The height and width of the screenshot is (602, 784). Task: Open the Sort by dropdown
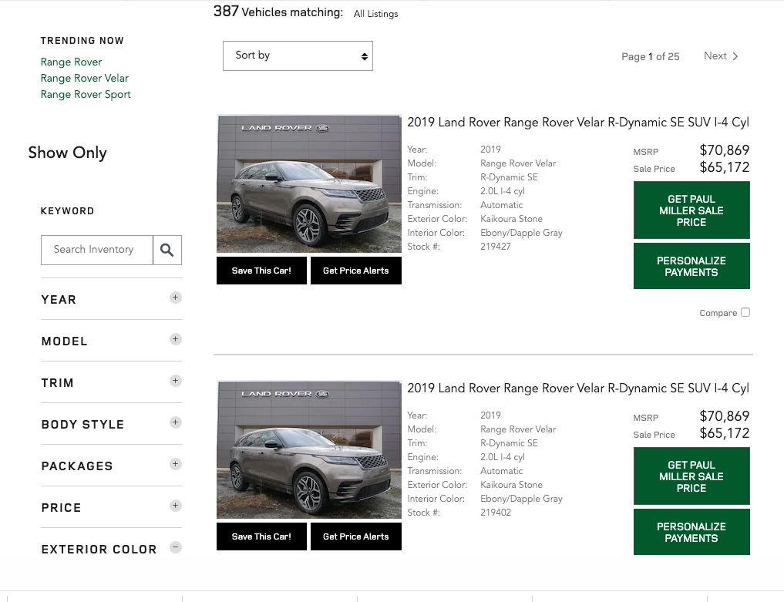click(298, 55)
